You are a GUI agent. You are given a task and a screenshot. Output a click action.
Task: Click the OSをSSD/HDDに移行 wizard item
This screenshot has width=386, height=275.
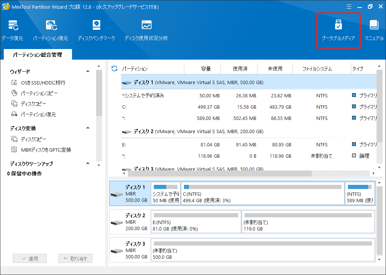click(38, 83)
